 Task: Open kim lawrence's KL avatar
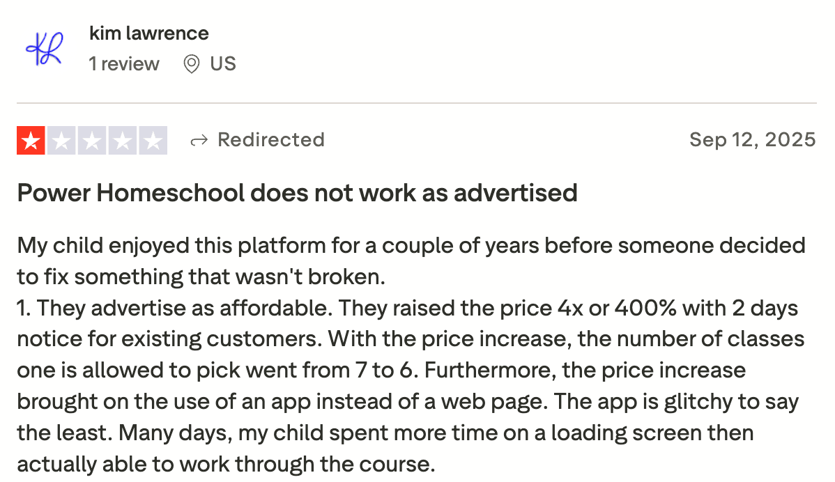(x=44, y=49)
